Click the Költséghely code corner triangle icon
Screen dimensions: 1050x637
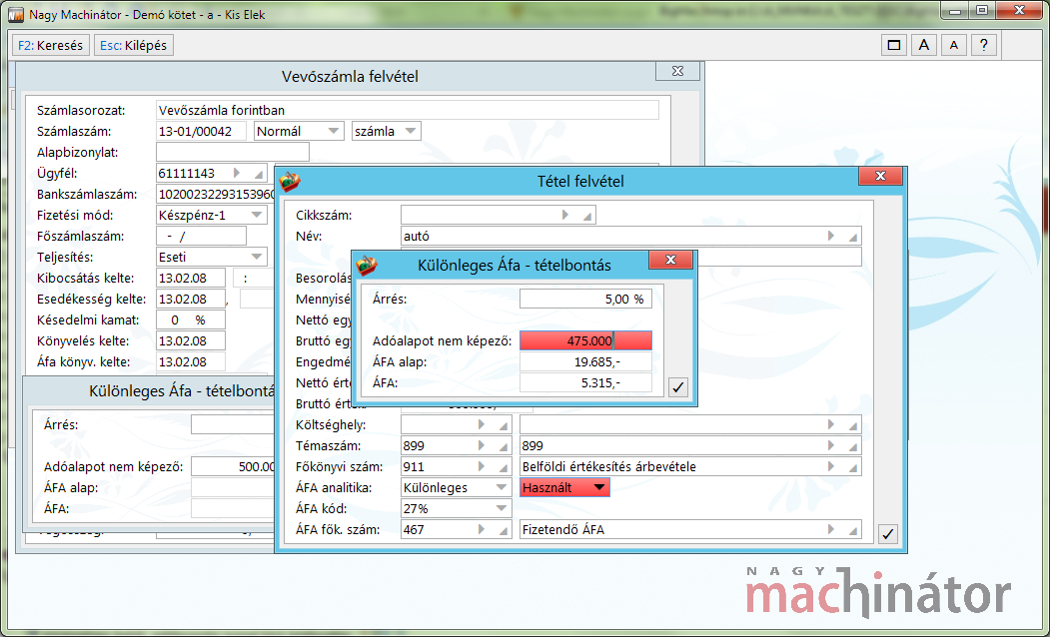[503, 425]
